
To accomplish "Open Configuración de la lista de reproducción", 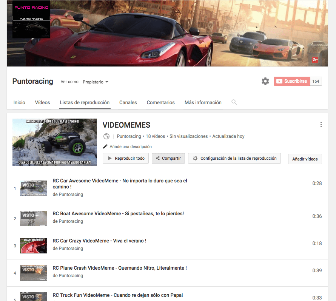I will [234, 158].
